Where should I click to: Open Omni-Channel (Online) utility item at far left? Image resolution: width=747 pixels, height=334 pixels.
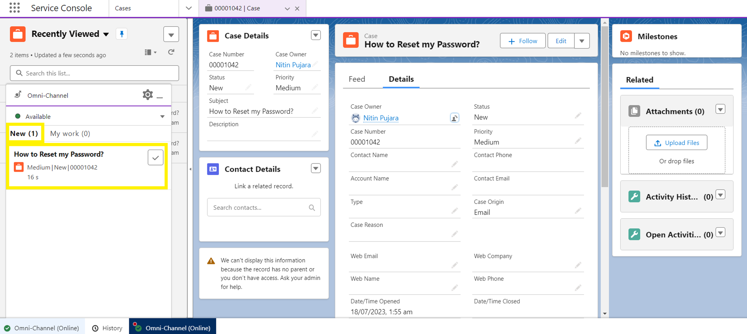tap(42, 328)
